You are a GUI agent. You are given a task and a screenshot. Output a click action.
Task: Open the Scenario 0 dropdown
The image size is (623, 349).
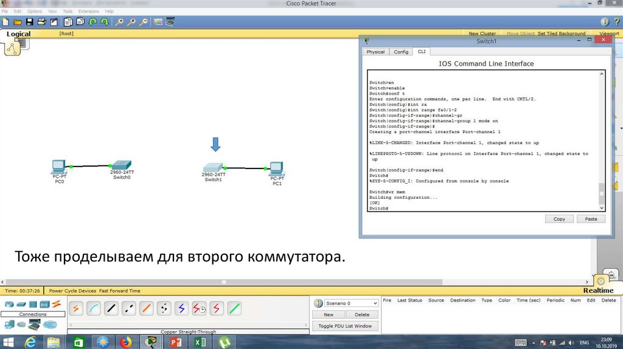(x=351, y=303)
